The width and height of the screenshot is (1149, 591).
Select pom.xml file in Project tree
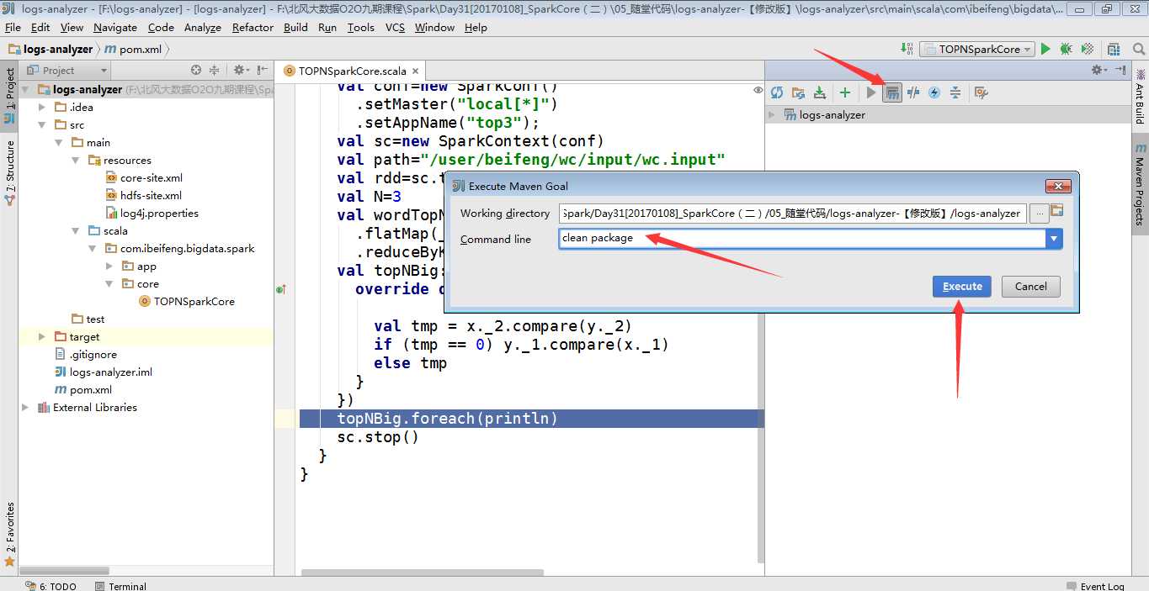(82, 389)
